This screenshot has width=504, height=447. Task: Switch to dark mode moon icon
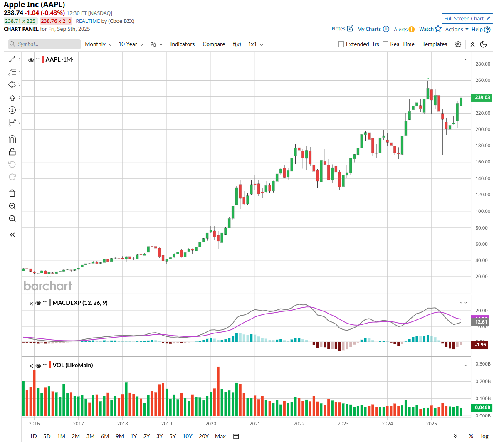pyautogui.click(x=483, y=44)
